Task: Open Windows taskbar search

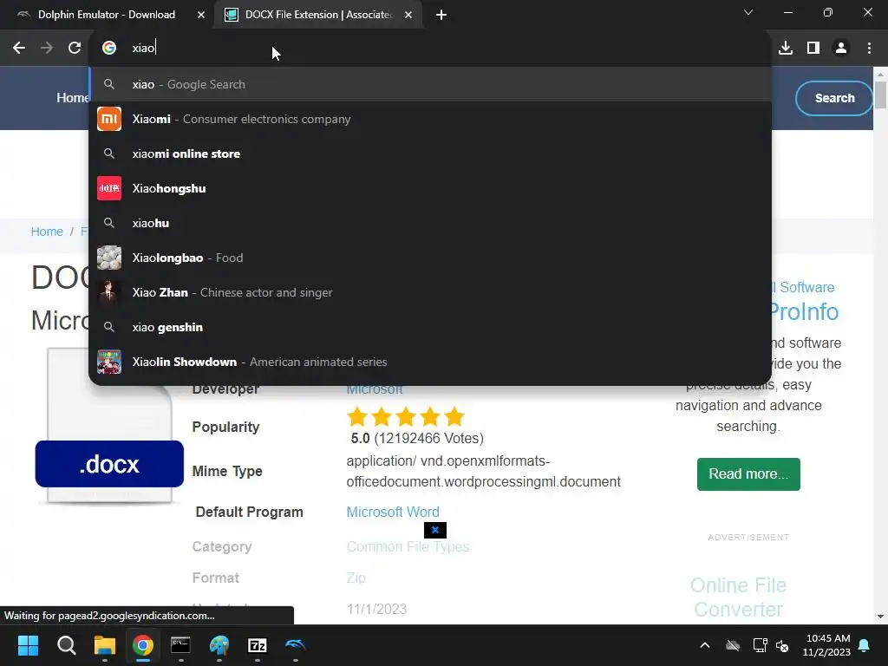Action: [x=66, y=645]
